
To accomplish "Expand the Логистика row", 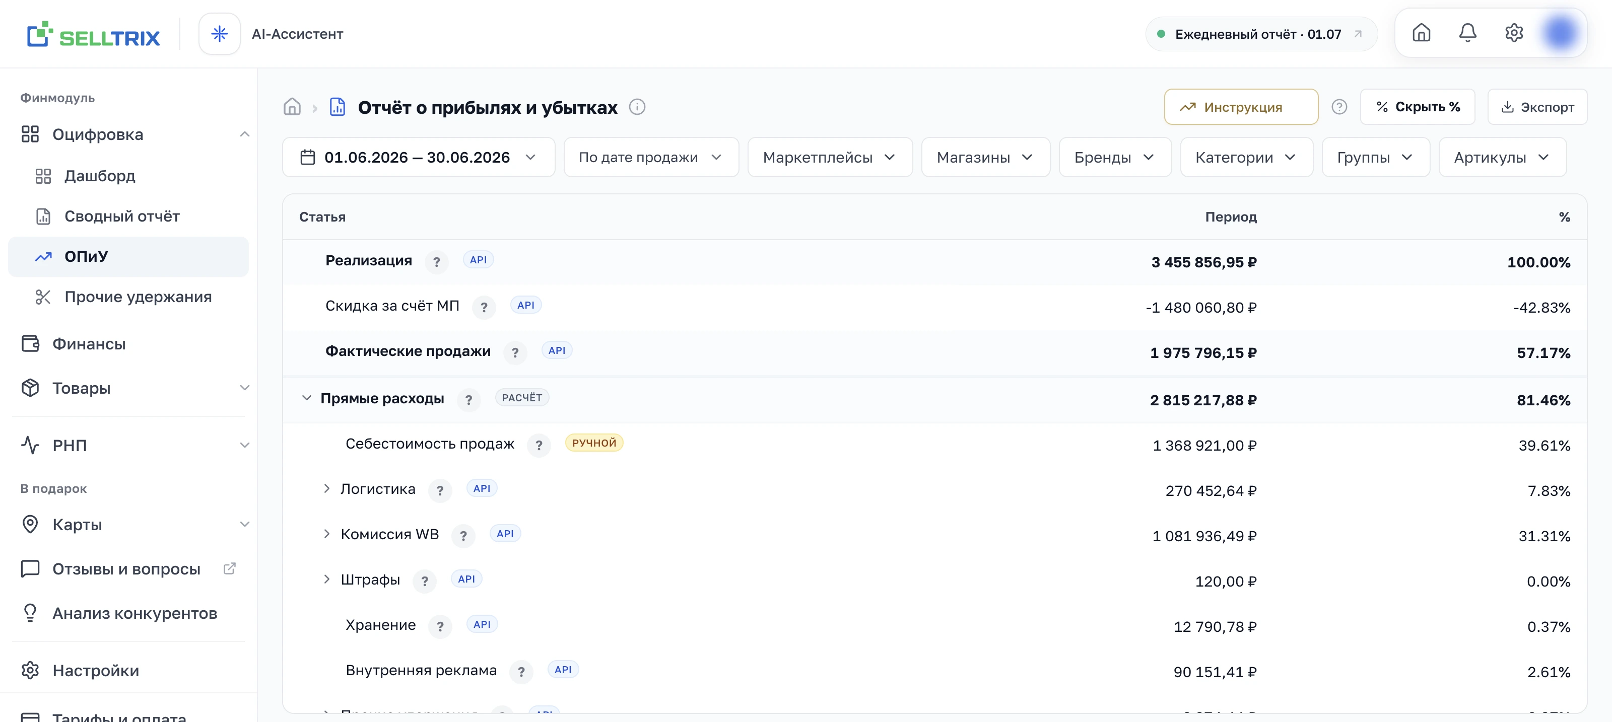I will pyautogui.click(x=326, y=488).
